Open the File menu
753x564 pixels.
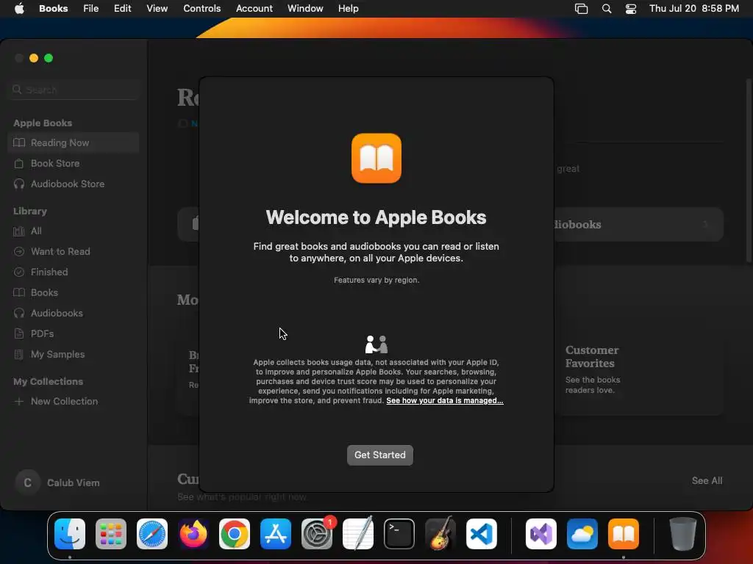pos(90,9)
